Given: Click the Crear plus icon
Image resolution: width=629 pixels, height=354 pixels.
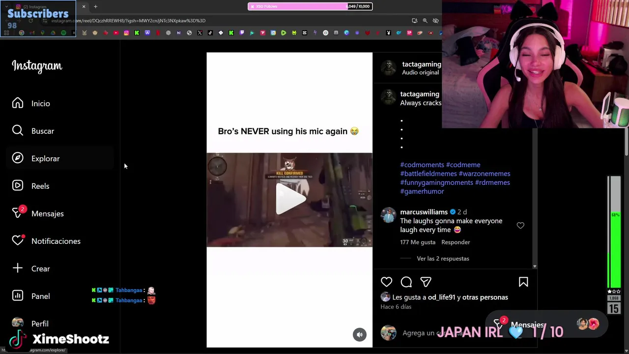Looking at the screenshot, I should 18,268.
